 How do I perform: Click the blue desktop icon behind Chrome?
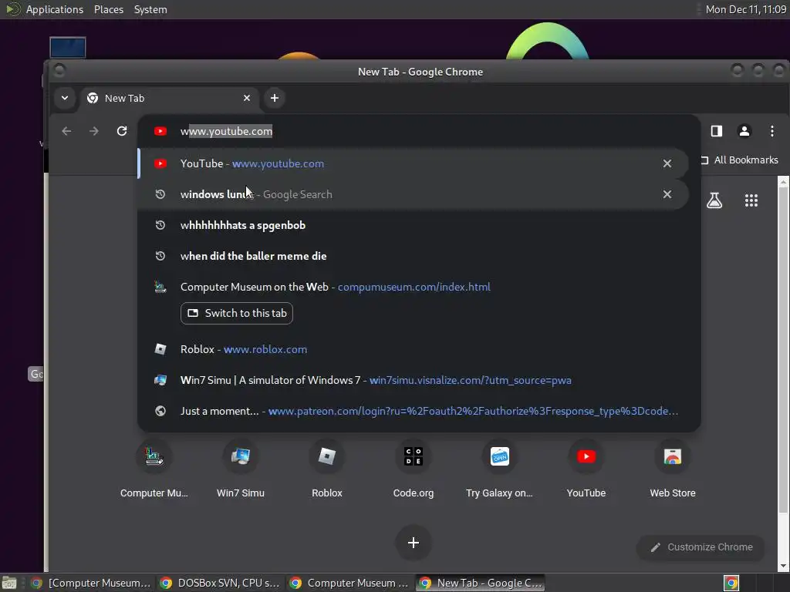pyautogui.click(x=68, y=48)
